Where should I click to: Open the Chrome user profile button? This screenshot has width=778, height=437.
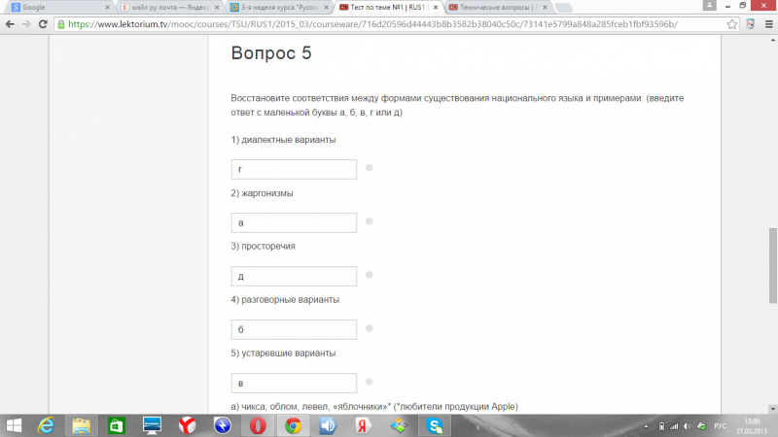point(710,6)
